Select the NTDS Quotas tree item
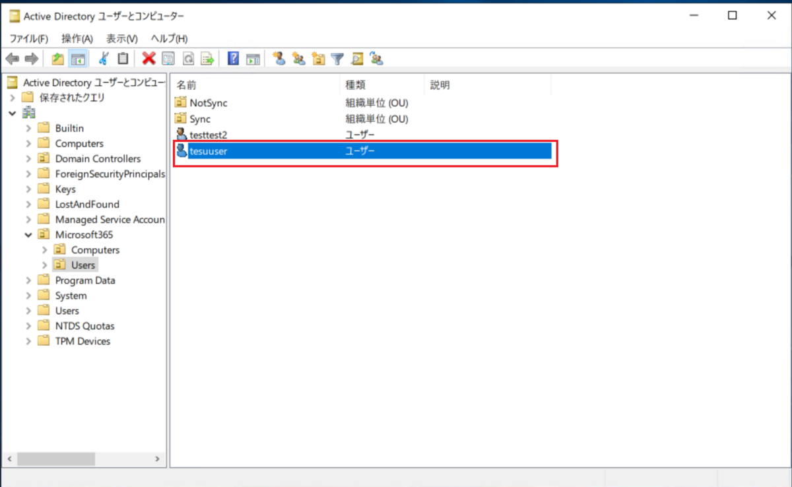The width and height of the screenshot is (792, 487). coord(84,326)
